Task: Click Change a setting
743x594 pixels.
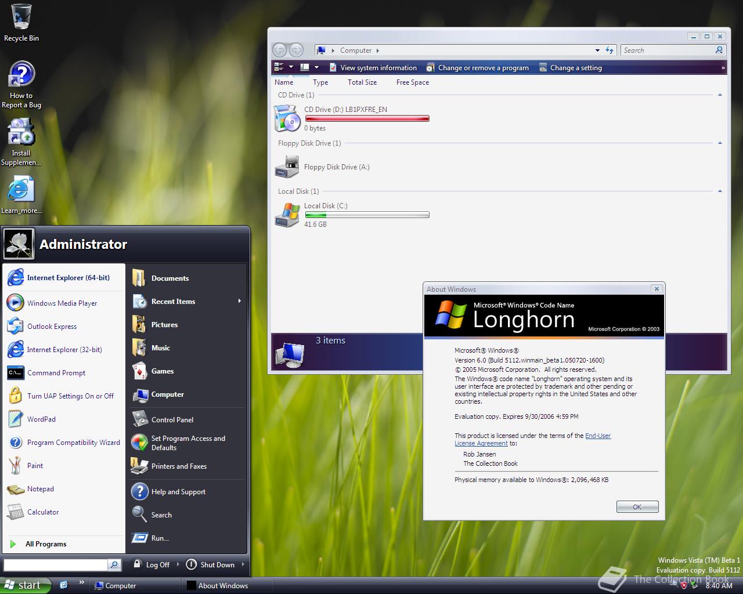Action: pos(570,68)
